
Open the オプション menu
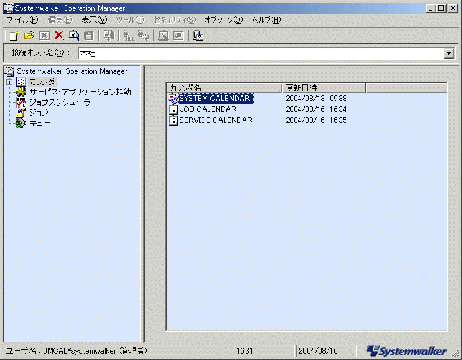pos(223,20)
